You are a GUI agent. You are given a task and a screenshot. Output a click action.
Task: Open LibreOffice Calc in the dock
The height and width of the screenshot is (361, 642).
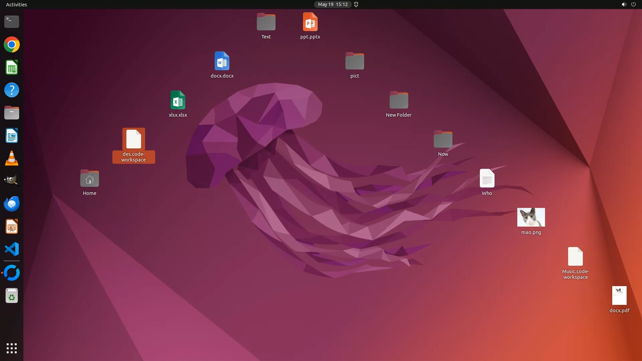tap(12, 68)
